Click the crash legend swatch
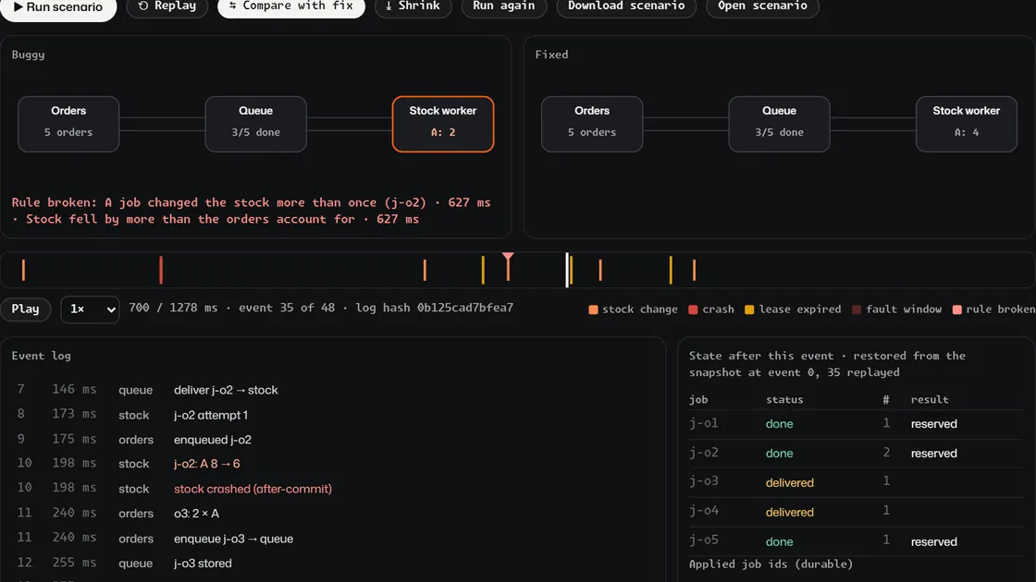 (693, 309)
